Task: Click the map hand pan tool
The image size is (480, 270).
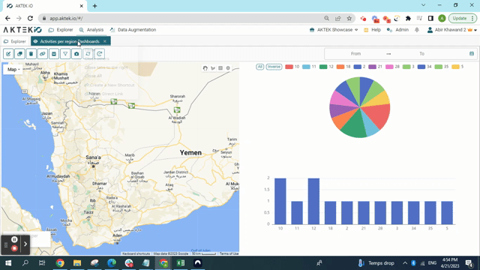Action: (205, 68)
